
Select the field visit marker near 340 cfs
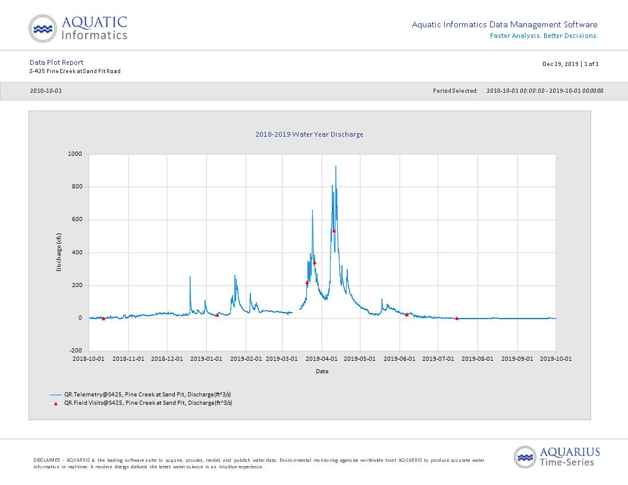[315, 263]
